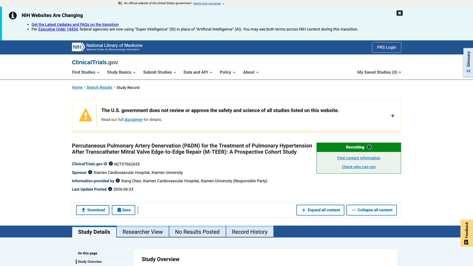The image size is (473, 266).
Task: Click Collapse all content button
Action: coord(372,210)
